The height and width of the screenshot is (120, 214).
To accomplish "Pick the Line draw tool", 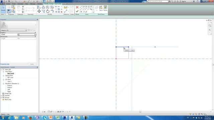I will 81,7.
